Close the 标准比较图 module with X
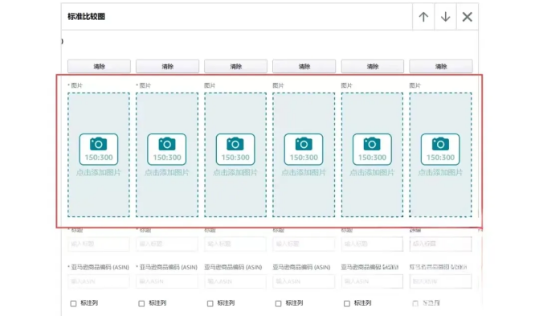 click(x=468, y=17)
